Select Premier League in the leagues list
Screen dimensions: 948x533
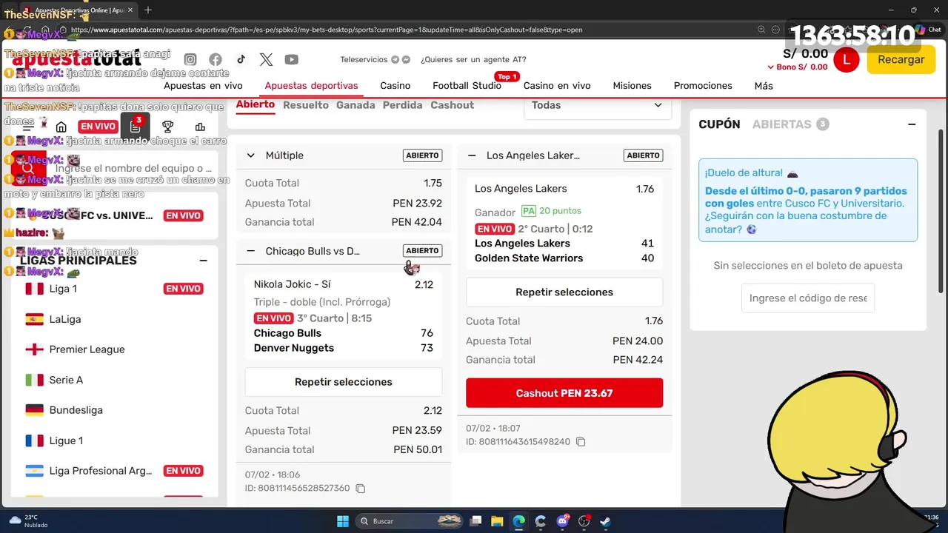(87, 349)
